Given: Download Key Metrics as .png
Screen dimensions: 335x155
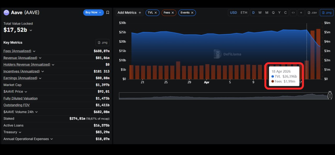Looking at the screenshot, I should [103, 42].
